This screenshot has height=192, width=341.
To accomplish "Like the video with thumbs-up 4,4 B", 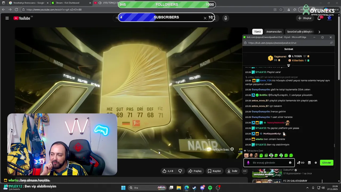I will [168, 171].
